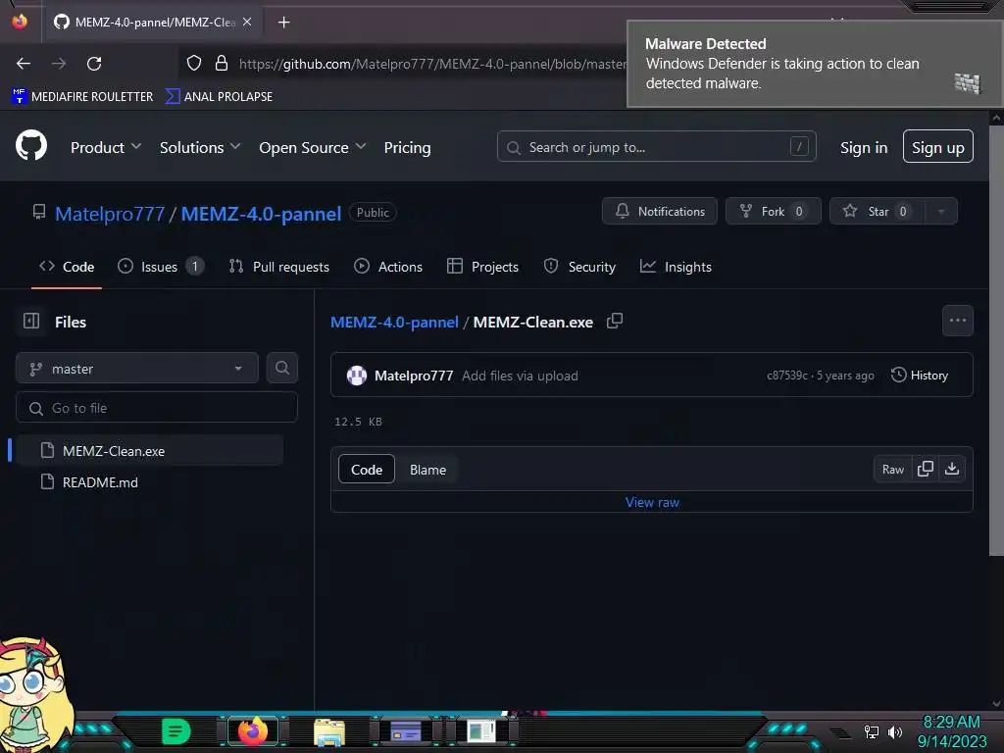Switch to Blame view

pyautogui.click(x=427, y=470)
